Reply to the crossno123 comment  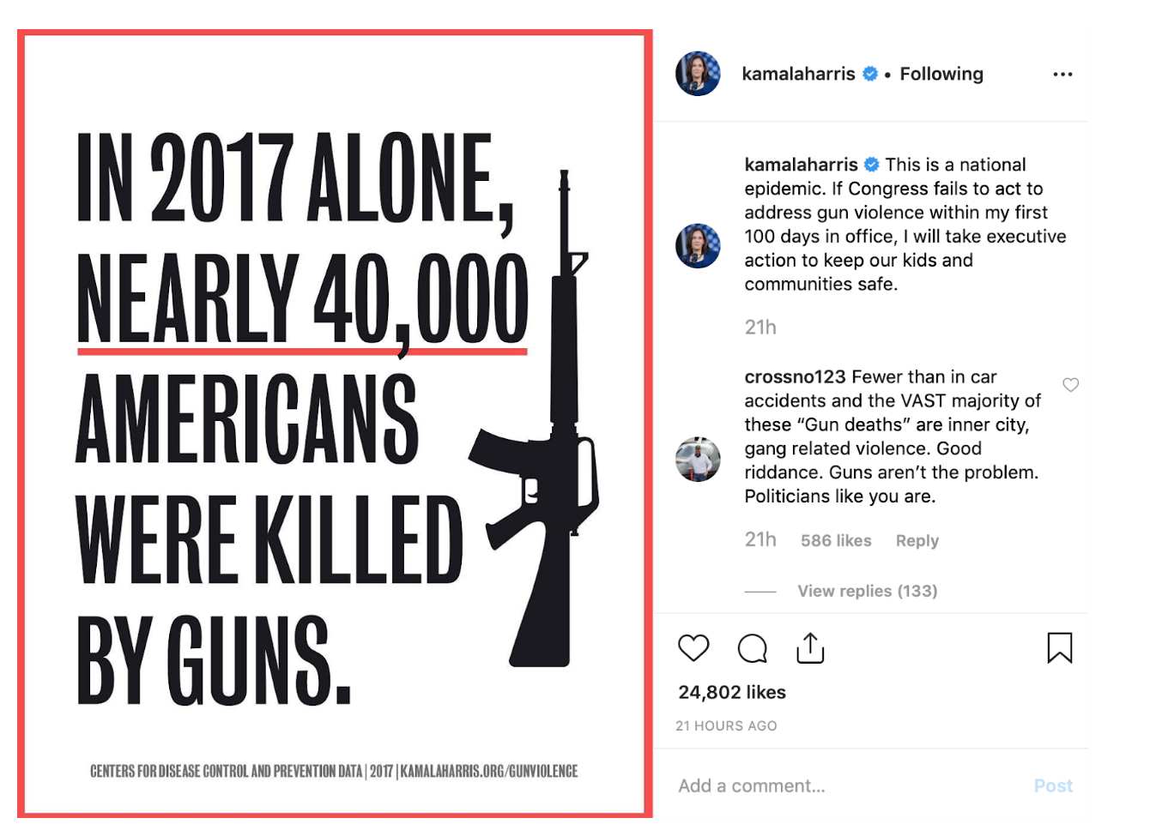917,540
